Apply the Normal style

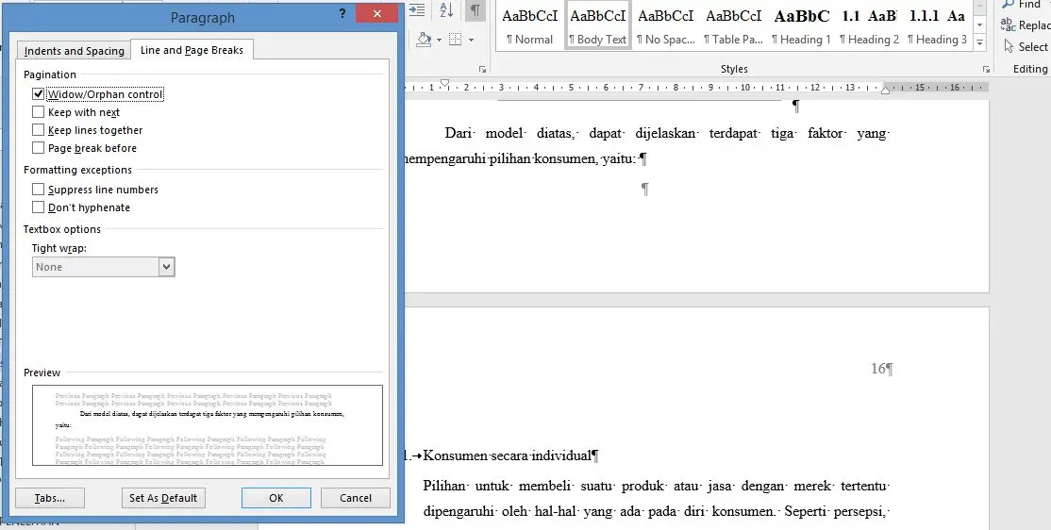529,25
